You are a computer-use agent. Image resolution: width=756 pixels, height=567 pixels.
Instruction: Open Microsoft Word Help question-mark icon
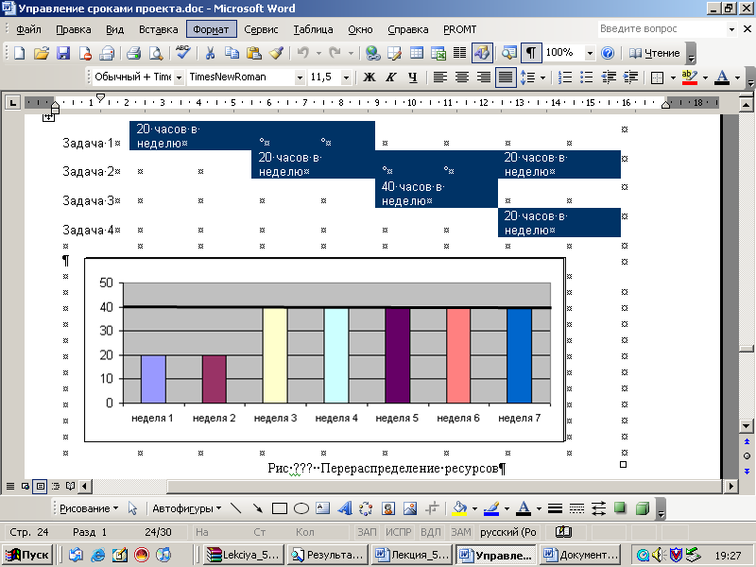(608, 53)
